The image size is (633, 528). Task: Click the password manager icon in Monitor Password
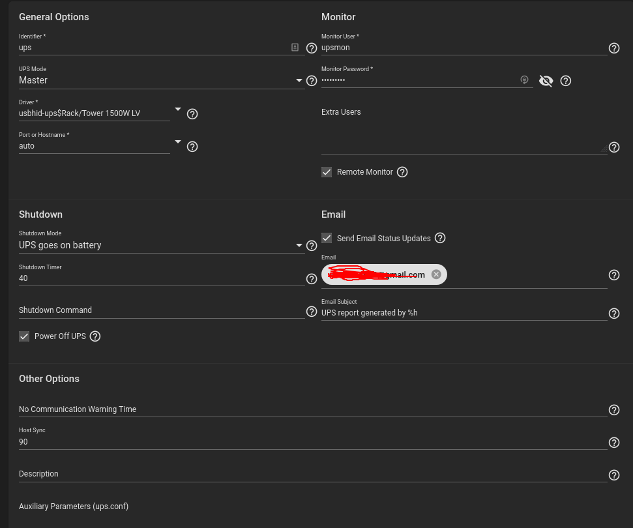coord(524,80)
